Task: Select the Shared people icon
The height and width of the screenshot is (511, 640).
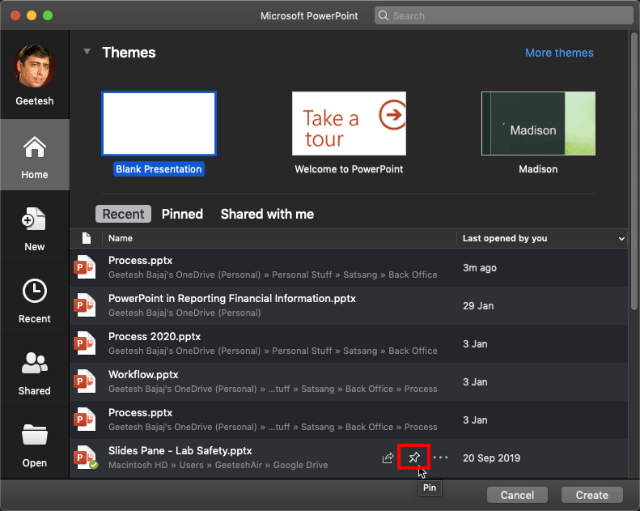Action: (x=34, y=364)
